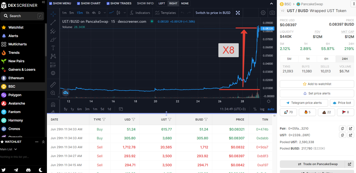The image size is (356, 173).
Task: Filter trades by BUSD column
Action: [206, 119]
